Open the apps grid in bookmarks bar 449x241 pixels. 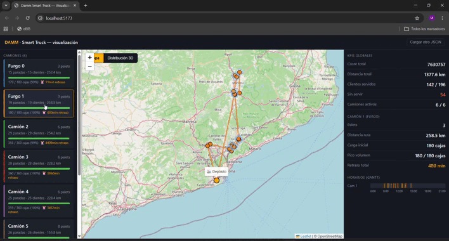[x=6, y=29]
